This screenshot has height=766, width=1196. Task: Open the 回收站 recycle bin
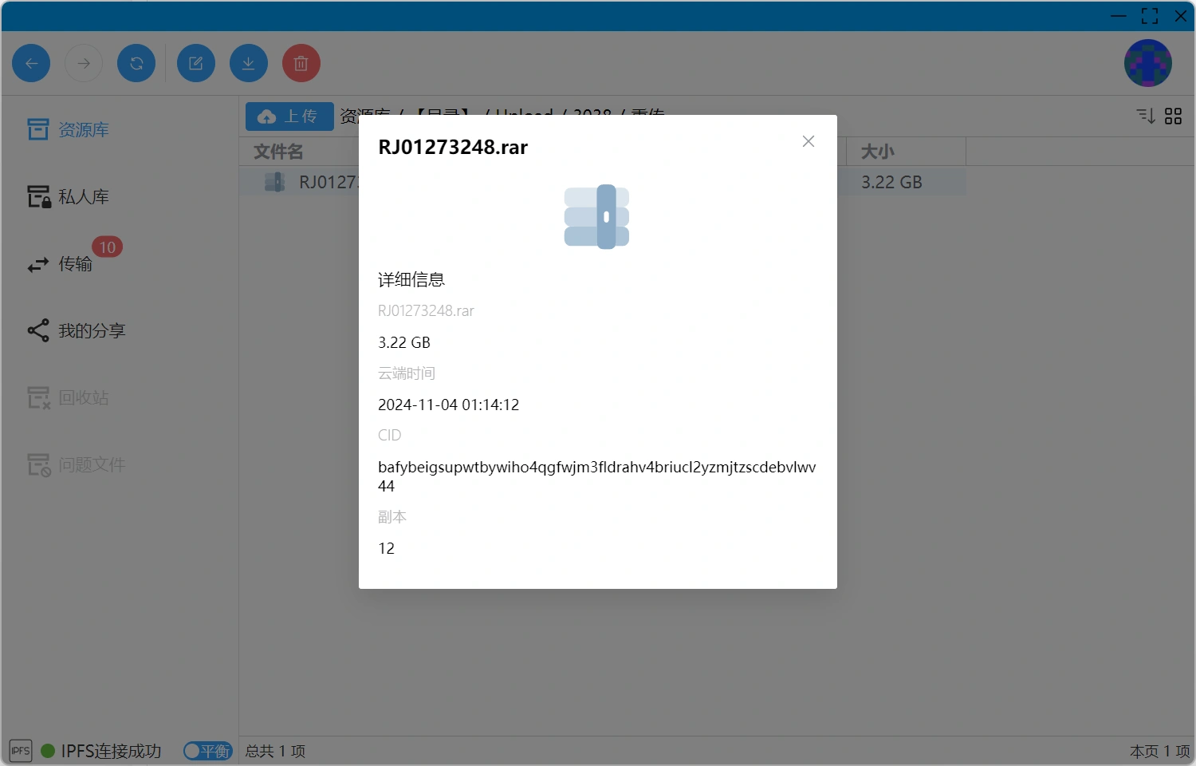[68, 397]
